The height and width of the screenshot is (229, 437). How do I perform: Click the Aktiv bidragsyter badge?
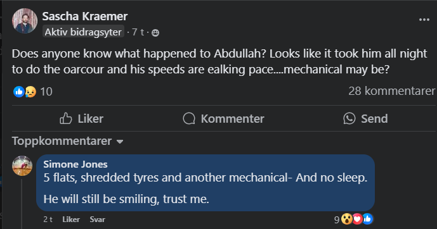pyautogui.click(x=83, y=32)
